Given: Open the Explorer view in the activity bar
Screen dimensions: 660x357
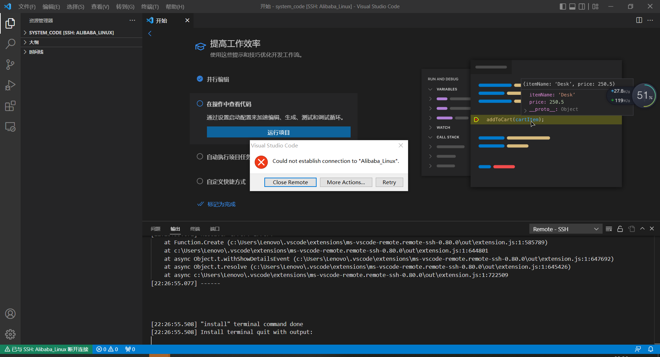Looking at the screenshot, I should 10,23.
